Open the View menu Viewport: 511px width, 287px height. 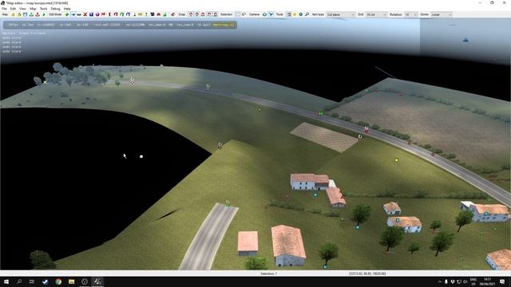(22, 9)
